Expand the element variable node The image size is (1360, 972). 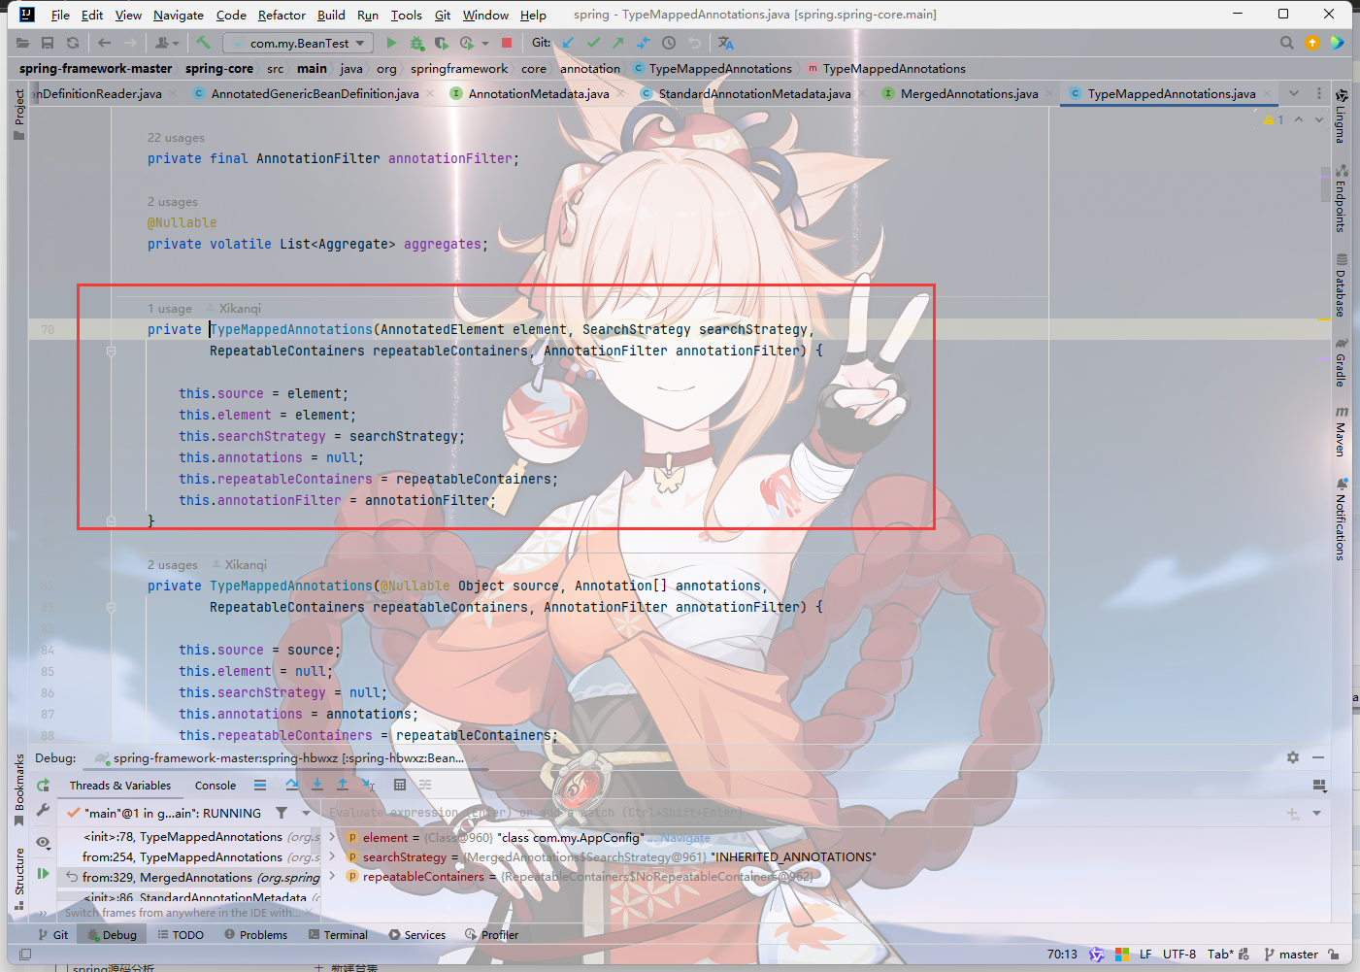coord(332,837)
